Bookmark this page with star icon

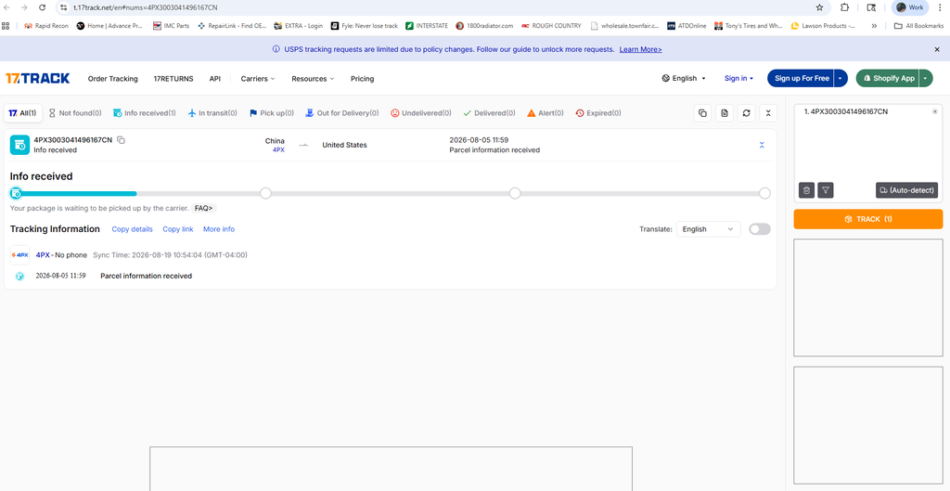coord(819,7)
